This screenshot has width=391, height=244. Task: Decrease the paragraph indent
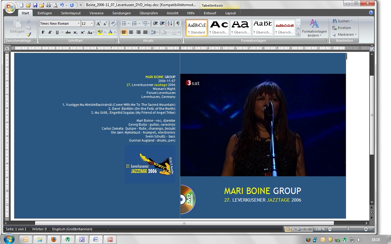pos(155,23)
